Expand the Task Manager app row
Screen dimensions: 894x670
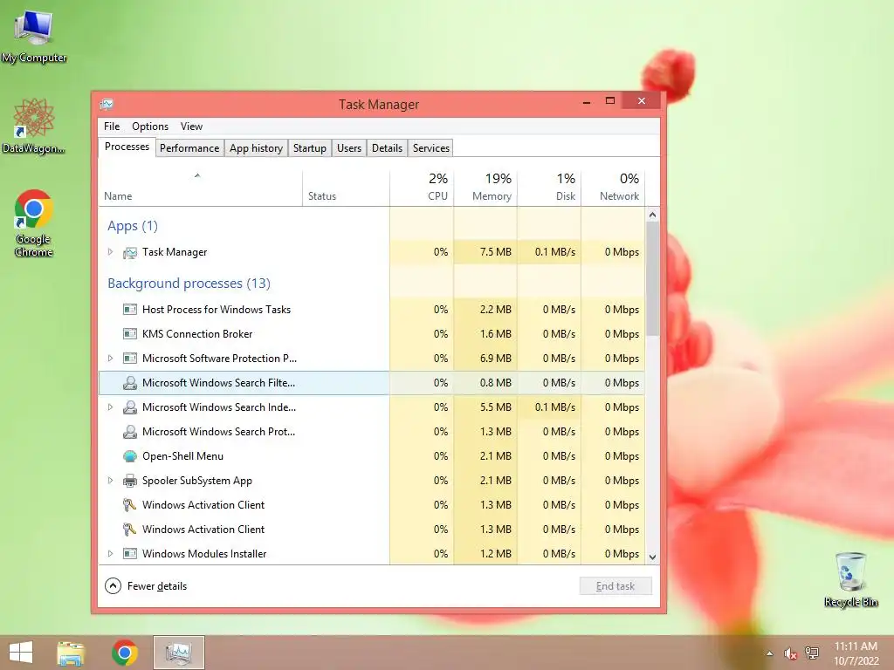111,252
